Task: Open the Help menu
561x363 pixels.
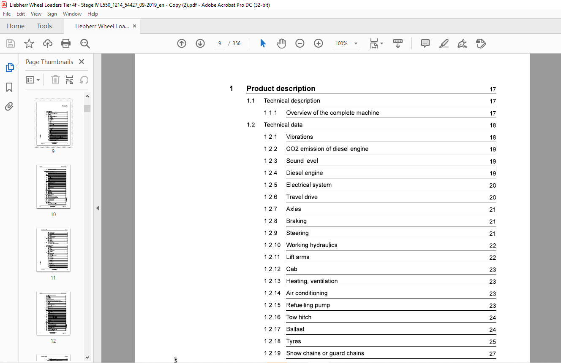Action: (93, 14)
